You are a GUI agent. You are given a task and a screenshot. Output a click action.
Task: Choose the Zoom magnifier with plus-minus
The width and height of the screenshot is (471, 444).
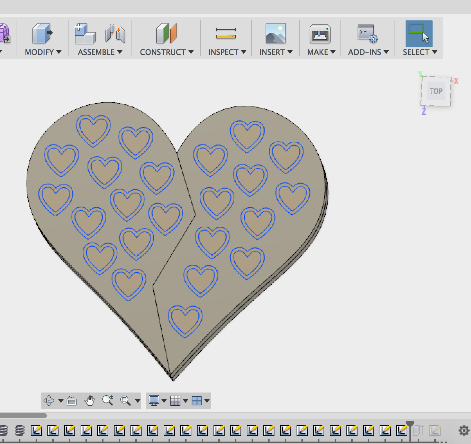point(108,400)
